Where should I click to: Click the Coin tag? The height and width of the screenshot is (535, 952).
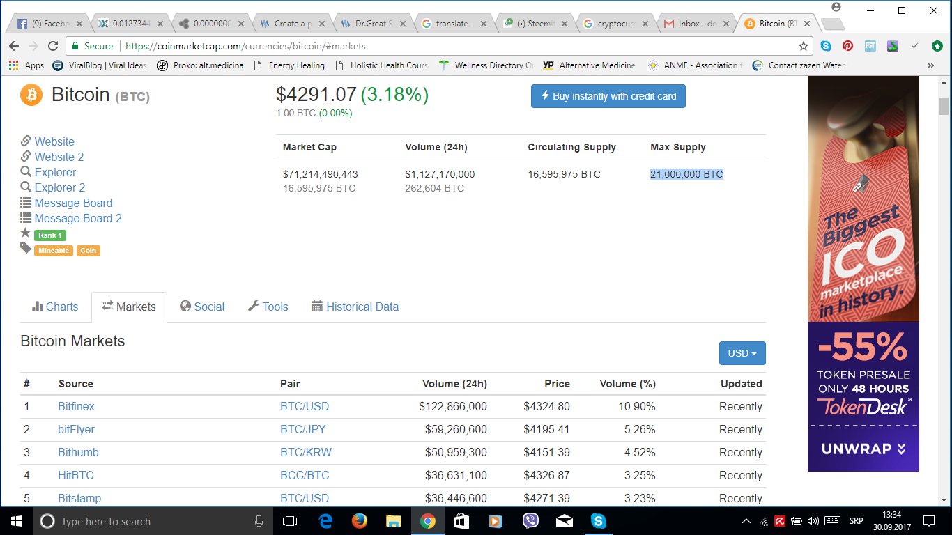click(89, 251)
